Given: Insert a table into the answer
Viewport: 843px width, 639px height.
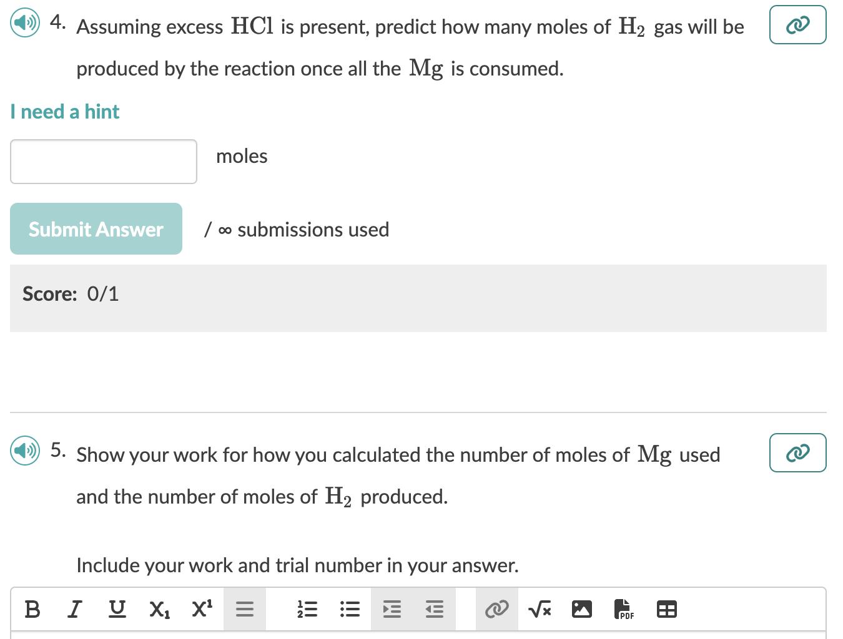Looking at the screenshot, I should pyautogui.click(x=666, y=609).
